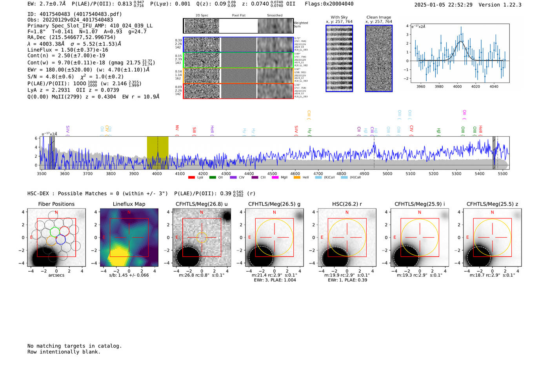Click the red CIV line label

point(411,130)
